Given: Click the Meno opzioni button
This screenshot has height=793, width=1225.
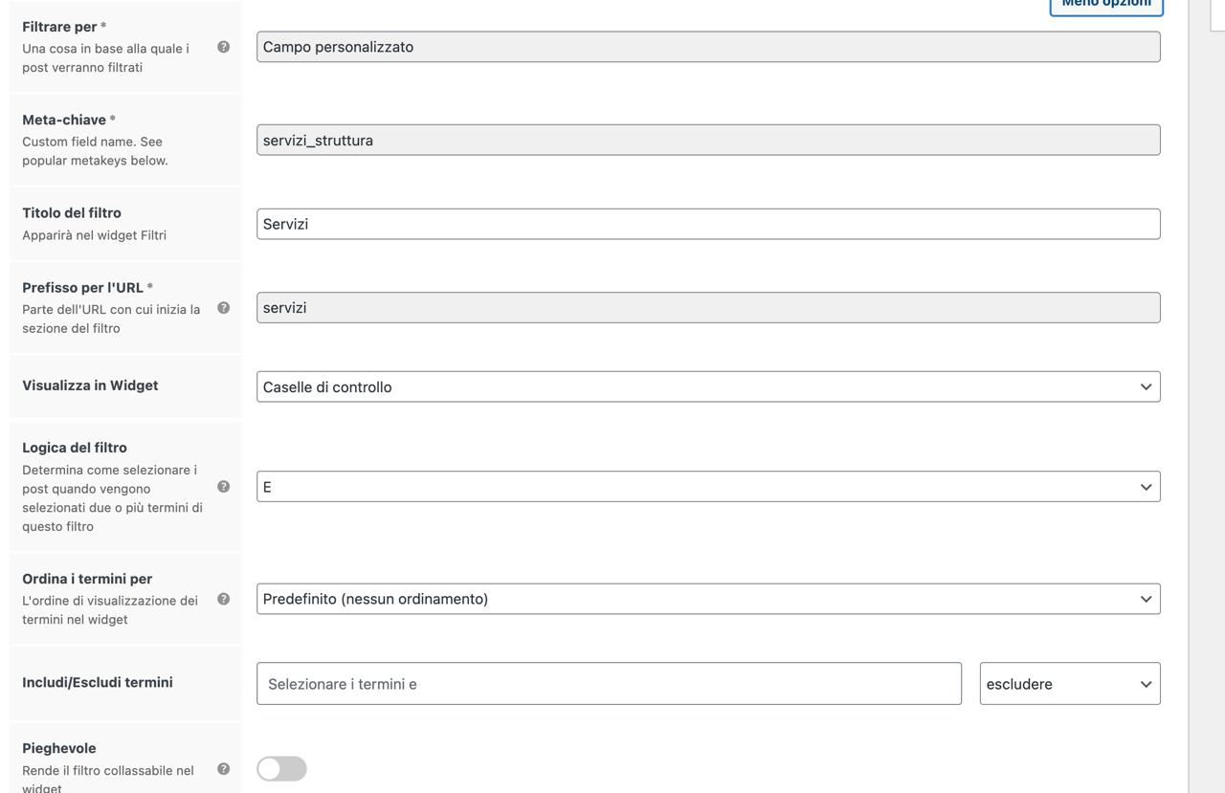Looking at the screenshot, I should (x=1106, y=5).
